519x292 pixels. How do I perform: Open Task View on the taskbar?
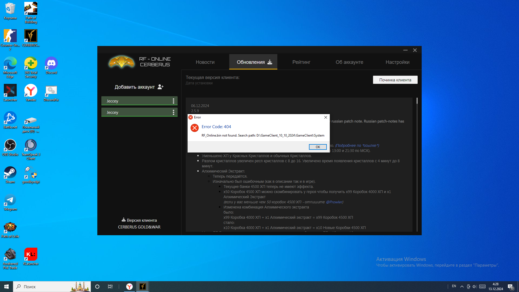(x=110, y=287)
